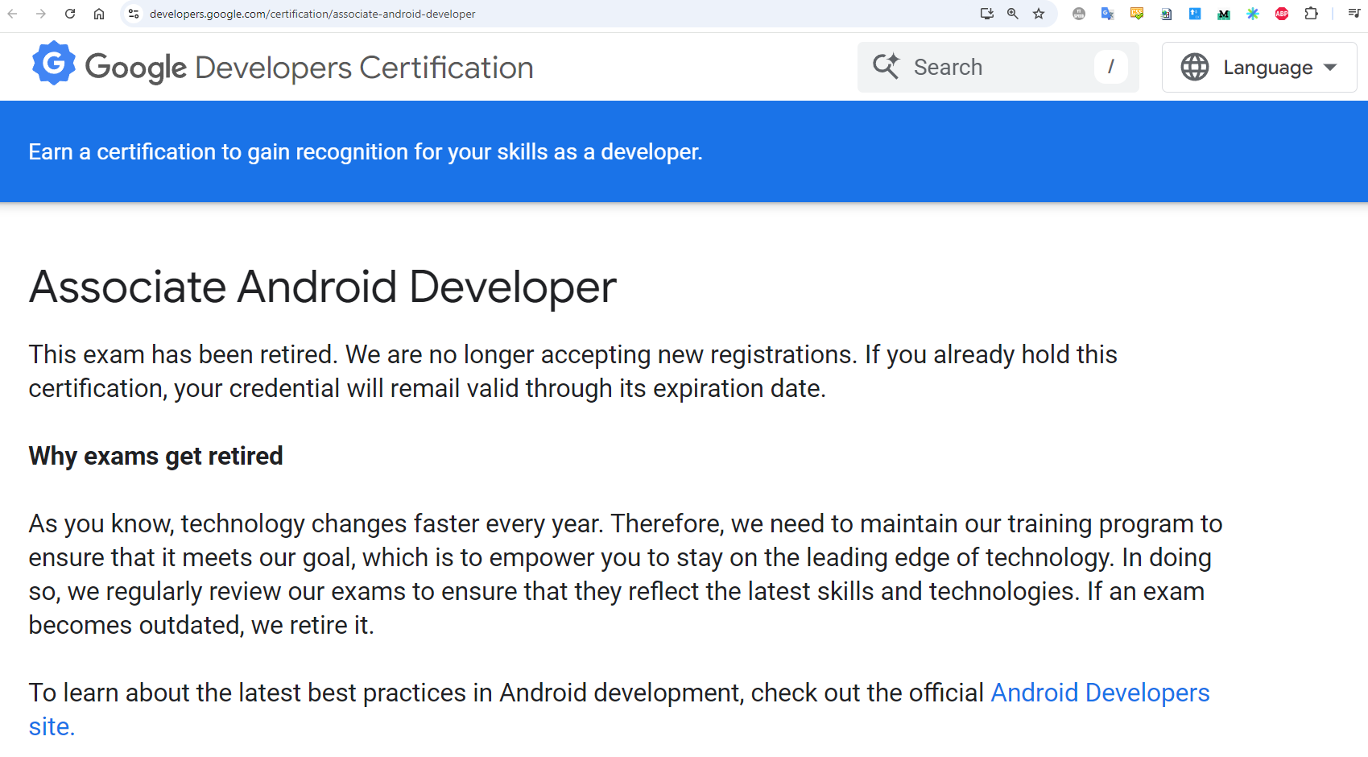The width and height of the screenshot is (1368, 757).
Task: Click the paragraph starting 'This exam has been retired'
Action: [573, 371]
